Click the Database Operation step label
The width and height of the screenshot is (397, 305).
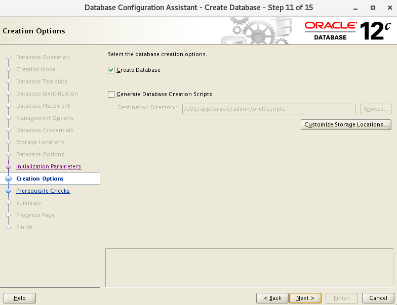43,57
